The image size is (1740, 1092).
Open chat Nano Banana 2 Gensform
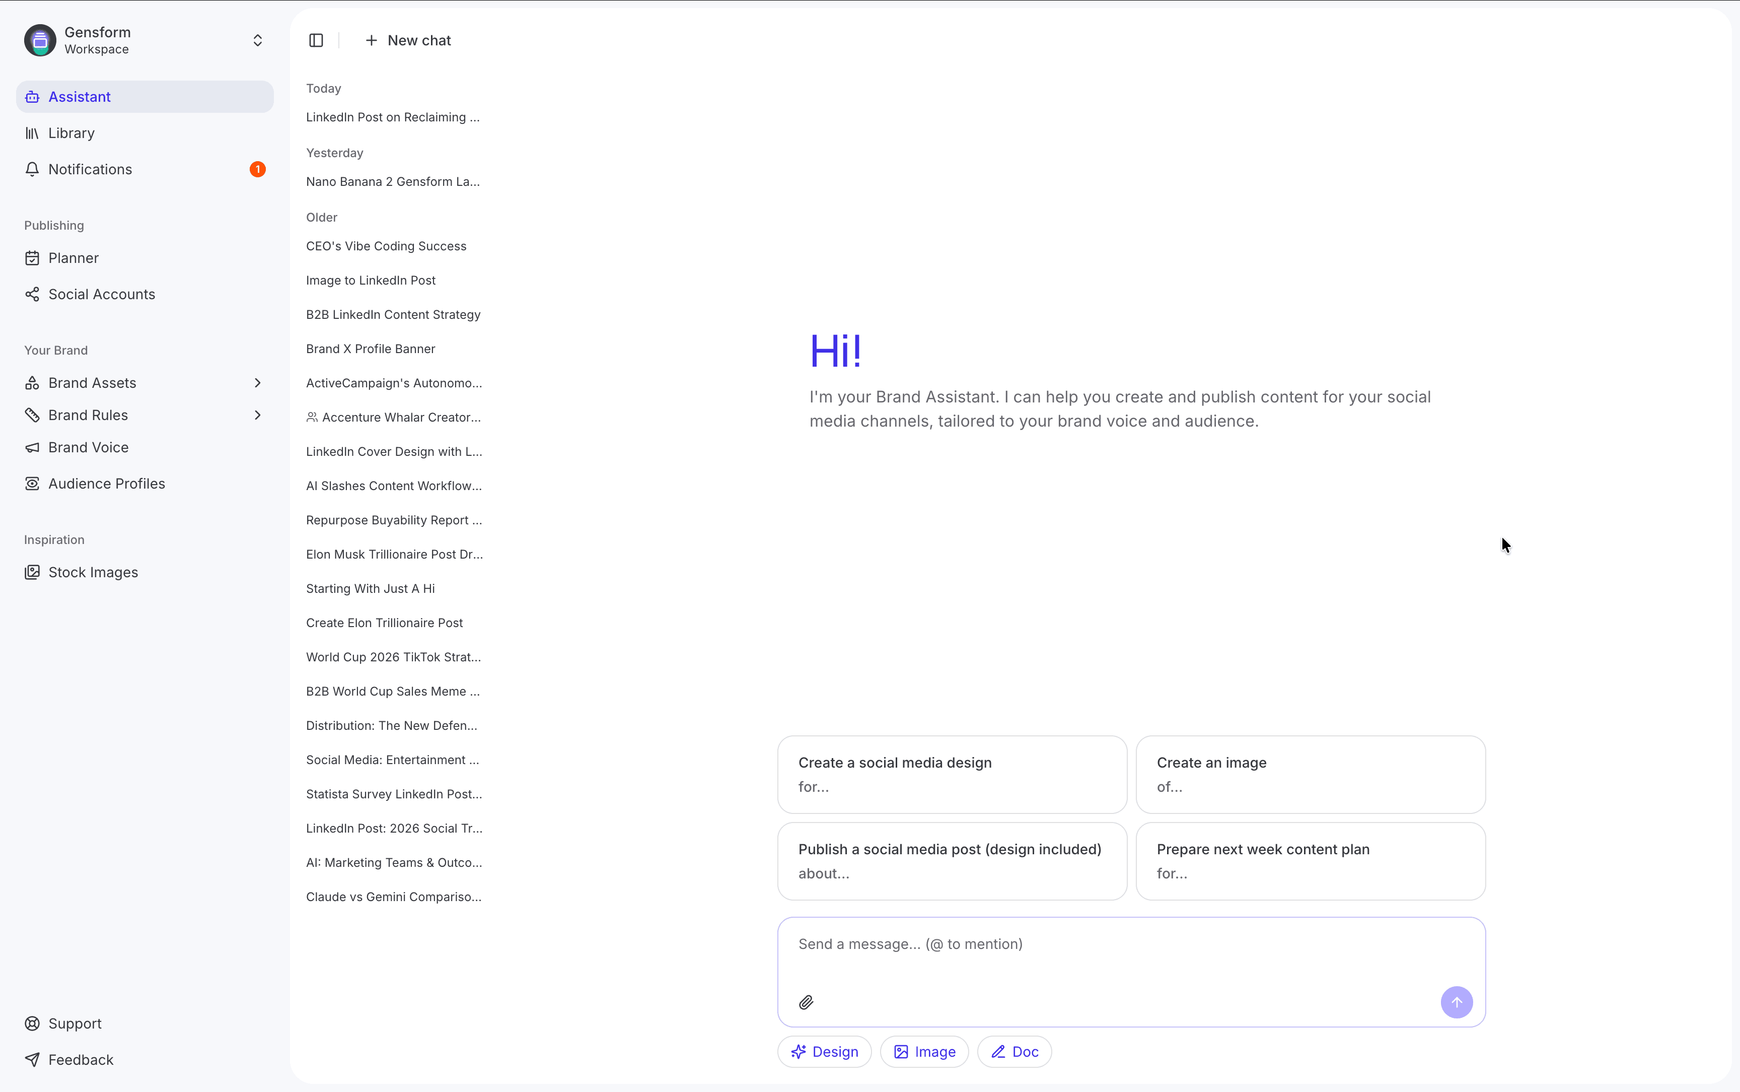pyautogui.click(x=393, y=182)
